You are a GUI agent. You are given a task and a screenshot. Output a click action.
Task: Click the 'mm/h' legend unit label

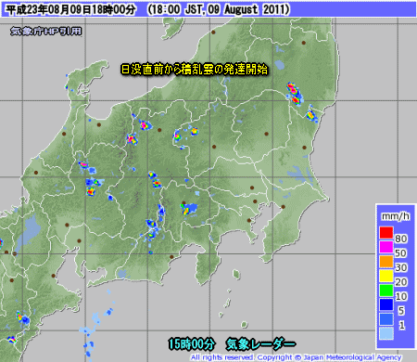(396, 216)
